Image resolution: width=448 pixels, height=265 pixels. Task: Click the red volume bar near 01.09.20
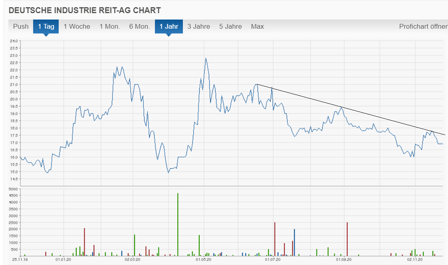click(x=347, y=238)
